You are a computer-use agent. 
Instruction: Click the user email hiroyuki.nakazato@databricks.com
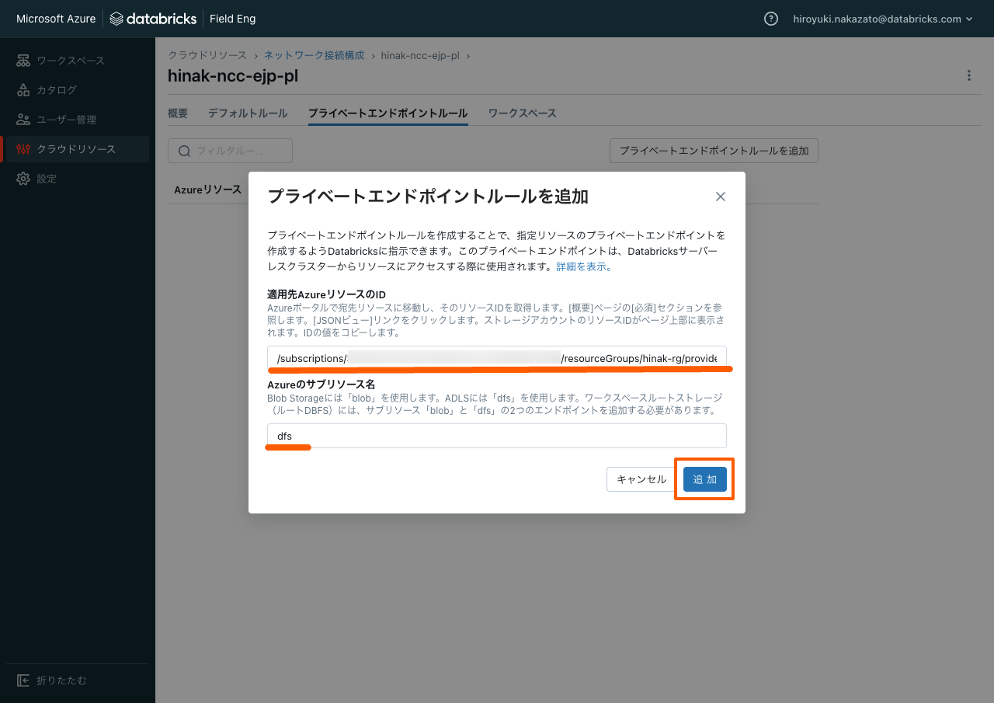[877, 19]
